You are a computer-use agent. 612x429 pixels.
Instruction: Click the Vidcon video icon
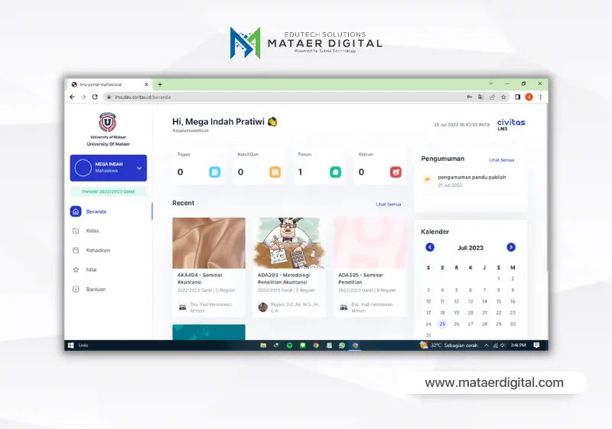click(396, 172)
